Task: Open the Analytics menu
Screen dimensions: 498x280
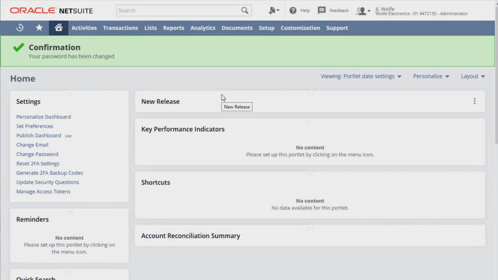Action: pos(203,28)
